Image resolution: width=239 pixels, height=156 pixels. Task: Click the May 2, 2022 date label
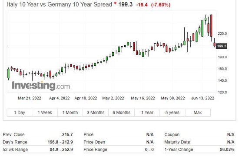(113, 98)
